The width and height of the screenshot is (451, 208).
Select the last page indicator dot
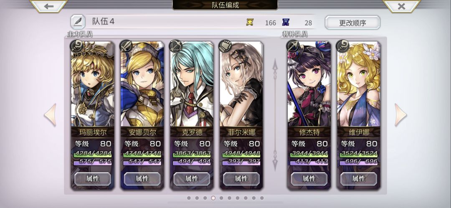tap(262, 198)
